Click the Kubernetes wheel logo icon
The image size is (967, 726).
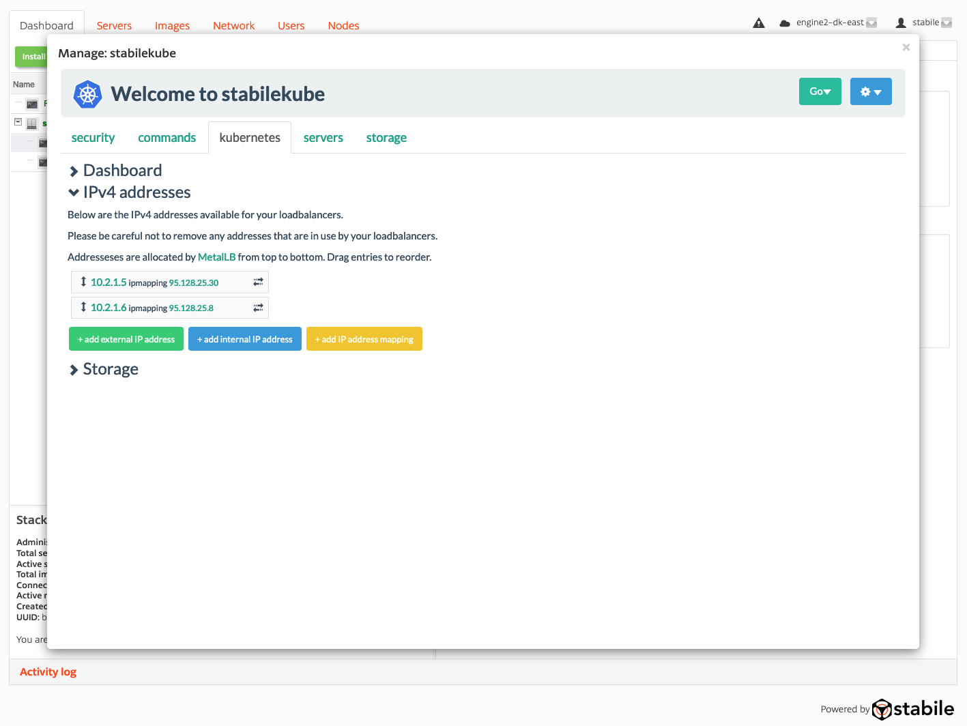(x=87, y=94)
